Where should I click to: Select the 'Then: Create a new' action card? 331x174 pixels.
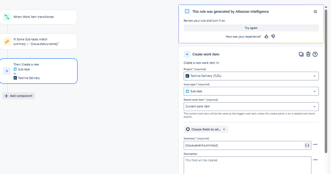[38, 71]
